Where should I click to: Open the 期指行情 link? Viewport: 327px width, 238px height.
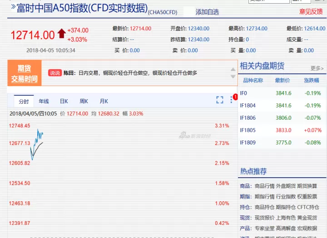pos(264,197)
